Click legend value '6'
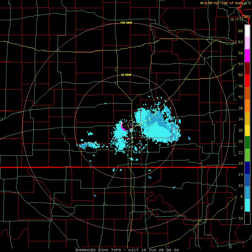Viewport: 252px width, 252px height. pyautogui.click(x=241, y=197)
